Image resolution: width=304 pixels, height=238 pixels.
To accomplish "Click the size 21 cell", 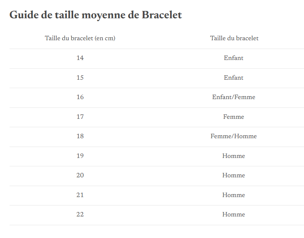I will point(80,195).
